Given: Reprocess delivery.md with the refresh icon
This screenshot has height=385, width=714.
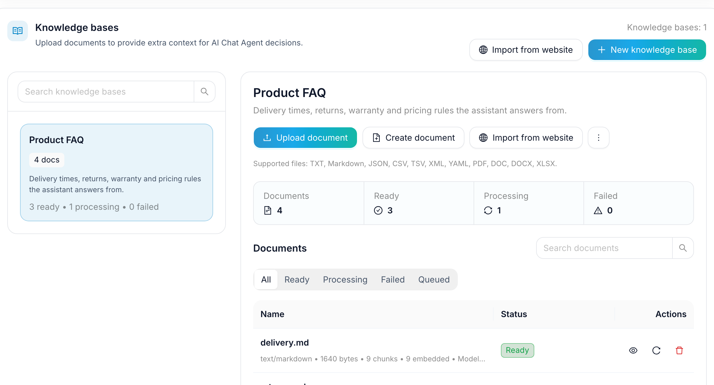Looking at the screenshot, I should pos(656,350).
